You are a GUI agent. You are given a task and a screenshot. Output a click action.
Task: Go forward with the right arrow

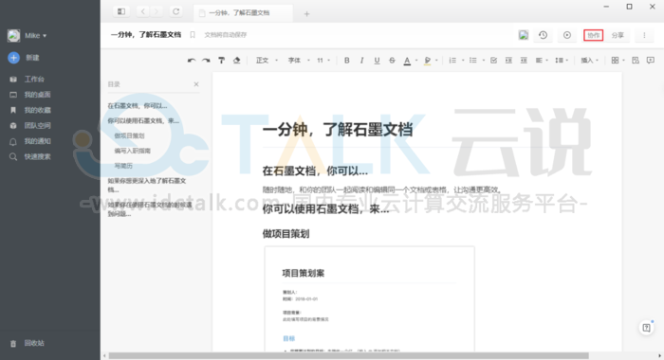coord(157,11)
